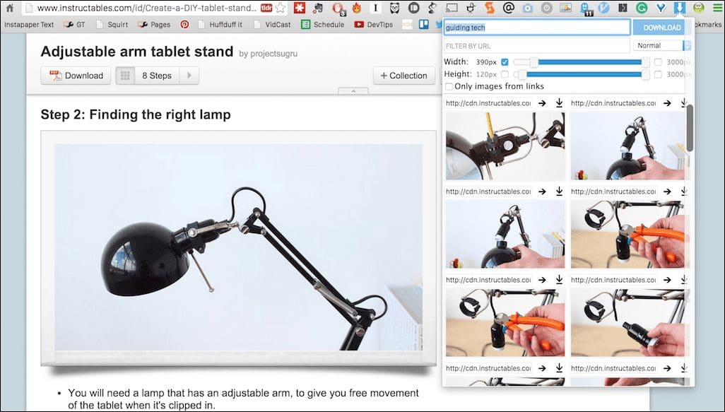Enable the maximum Height checkbox
Viewport: 725px width, 412px height.
pos(658,74)
